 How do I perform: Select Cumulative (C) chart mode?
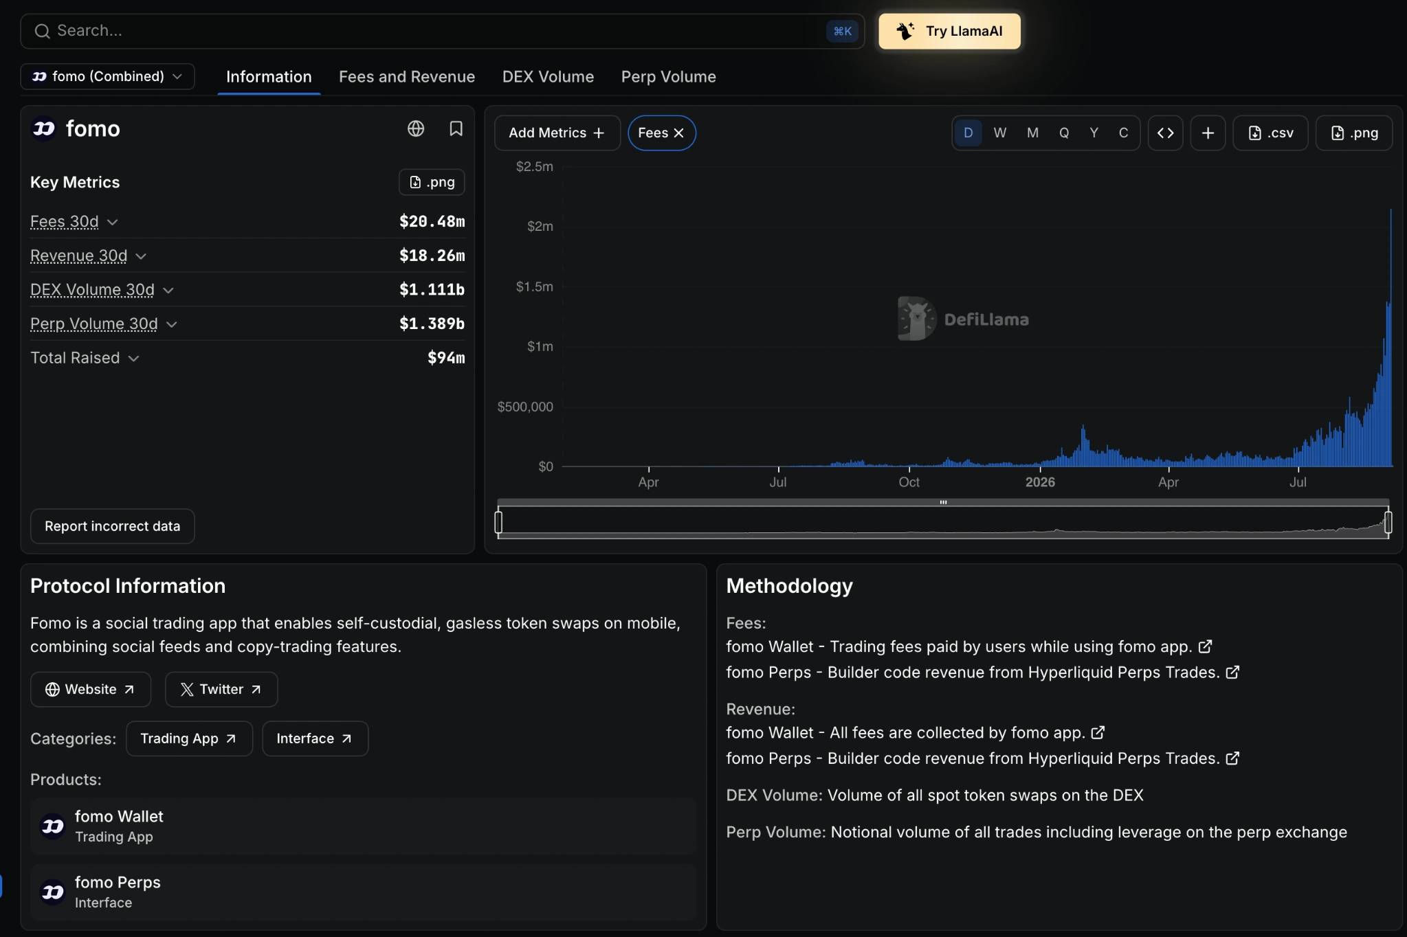tap(1123, 133)
